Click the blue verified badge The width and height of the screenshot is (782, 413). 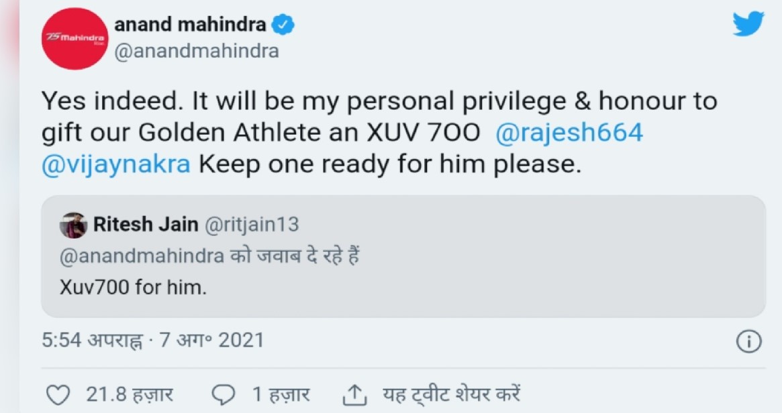coord(283,25)
